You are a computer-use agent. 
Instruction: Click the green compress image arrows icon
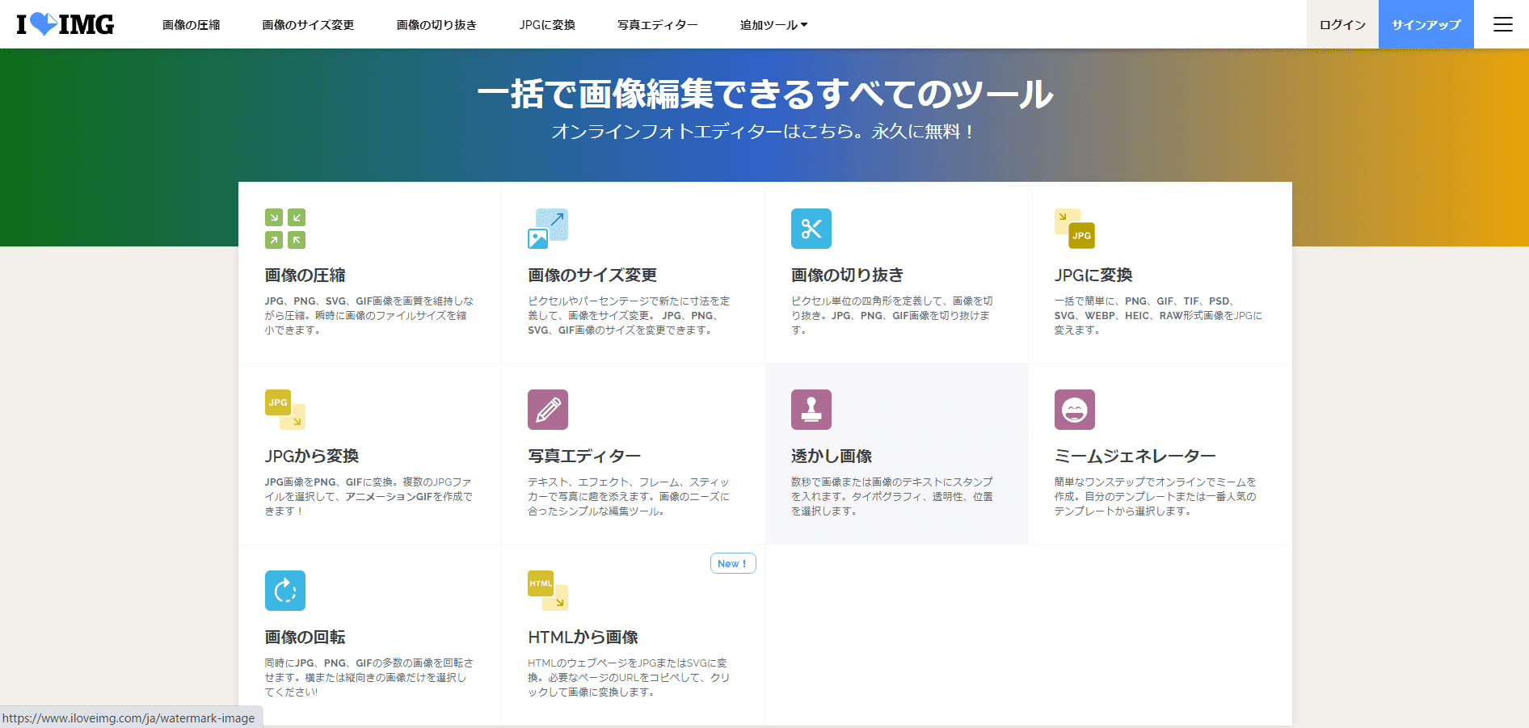(x=285, y=229)
